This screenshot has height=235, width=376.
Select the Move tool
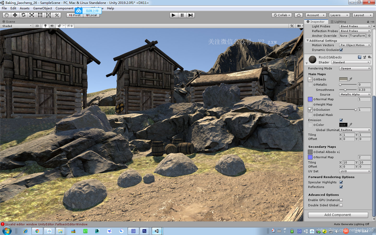(x=15, y=15)
